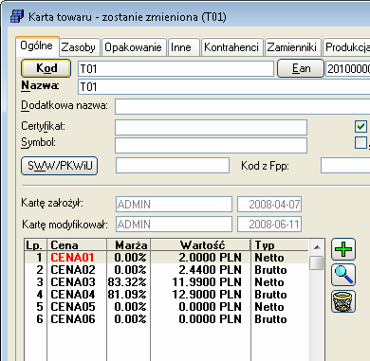Open price details with magnifier icon
The image size is (370, 361).
pyautogui.click(x=343, y=275)
